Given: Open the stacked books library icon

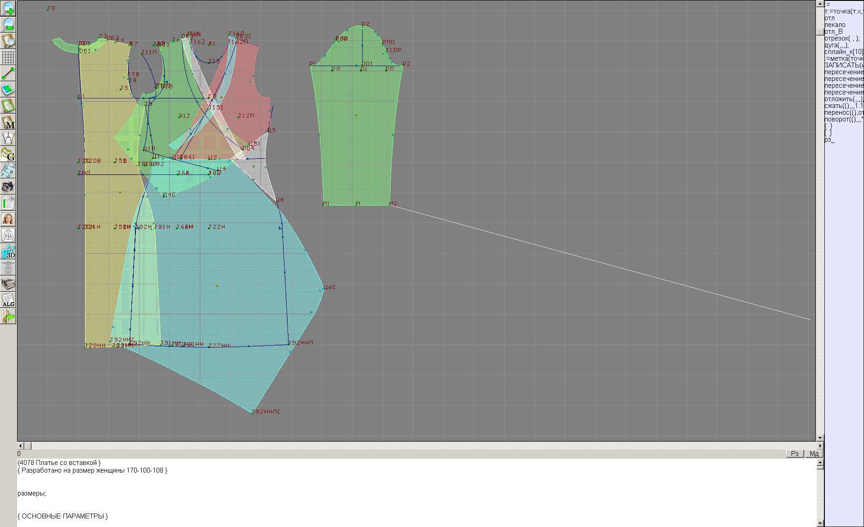Looking at the screenshot, I should click(x=8, y=284).
